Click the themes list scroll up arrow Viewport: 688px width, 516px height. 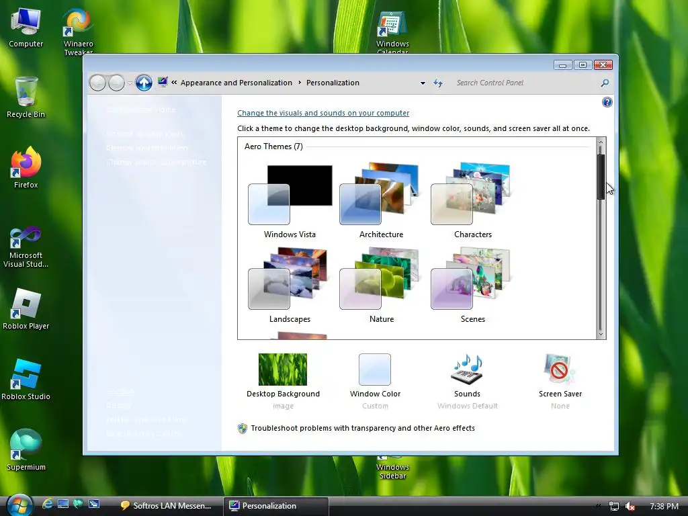pos(601,142)
